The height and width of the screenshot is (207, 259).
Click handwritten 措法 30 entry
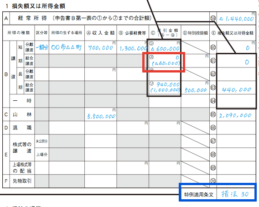tap(235, 194)
